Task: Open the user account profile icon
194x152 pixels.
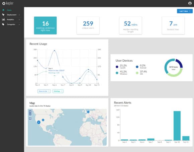Action: pyautogui.click(x=190, y=3)
